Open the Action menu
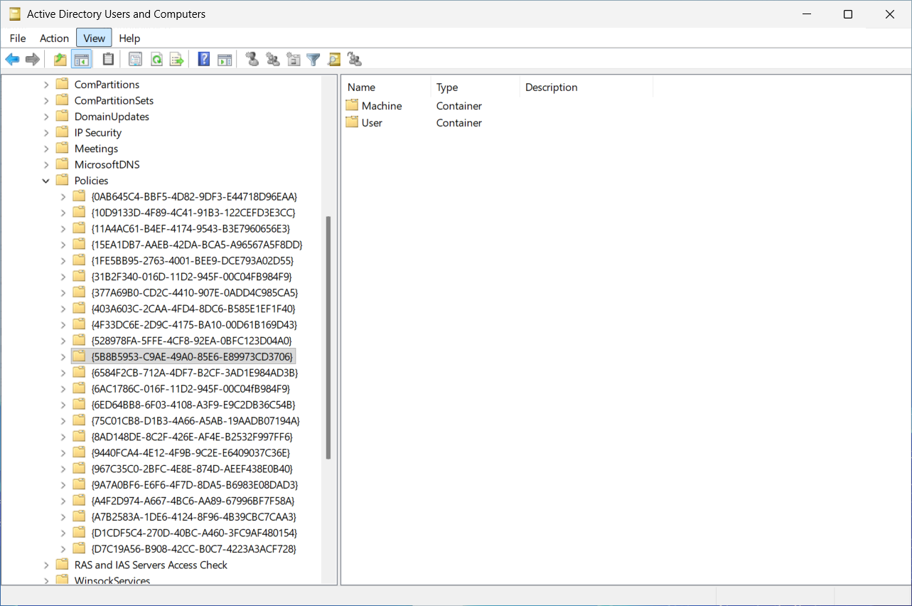Screen dimensions: 912x606 [x=55, y=38]
